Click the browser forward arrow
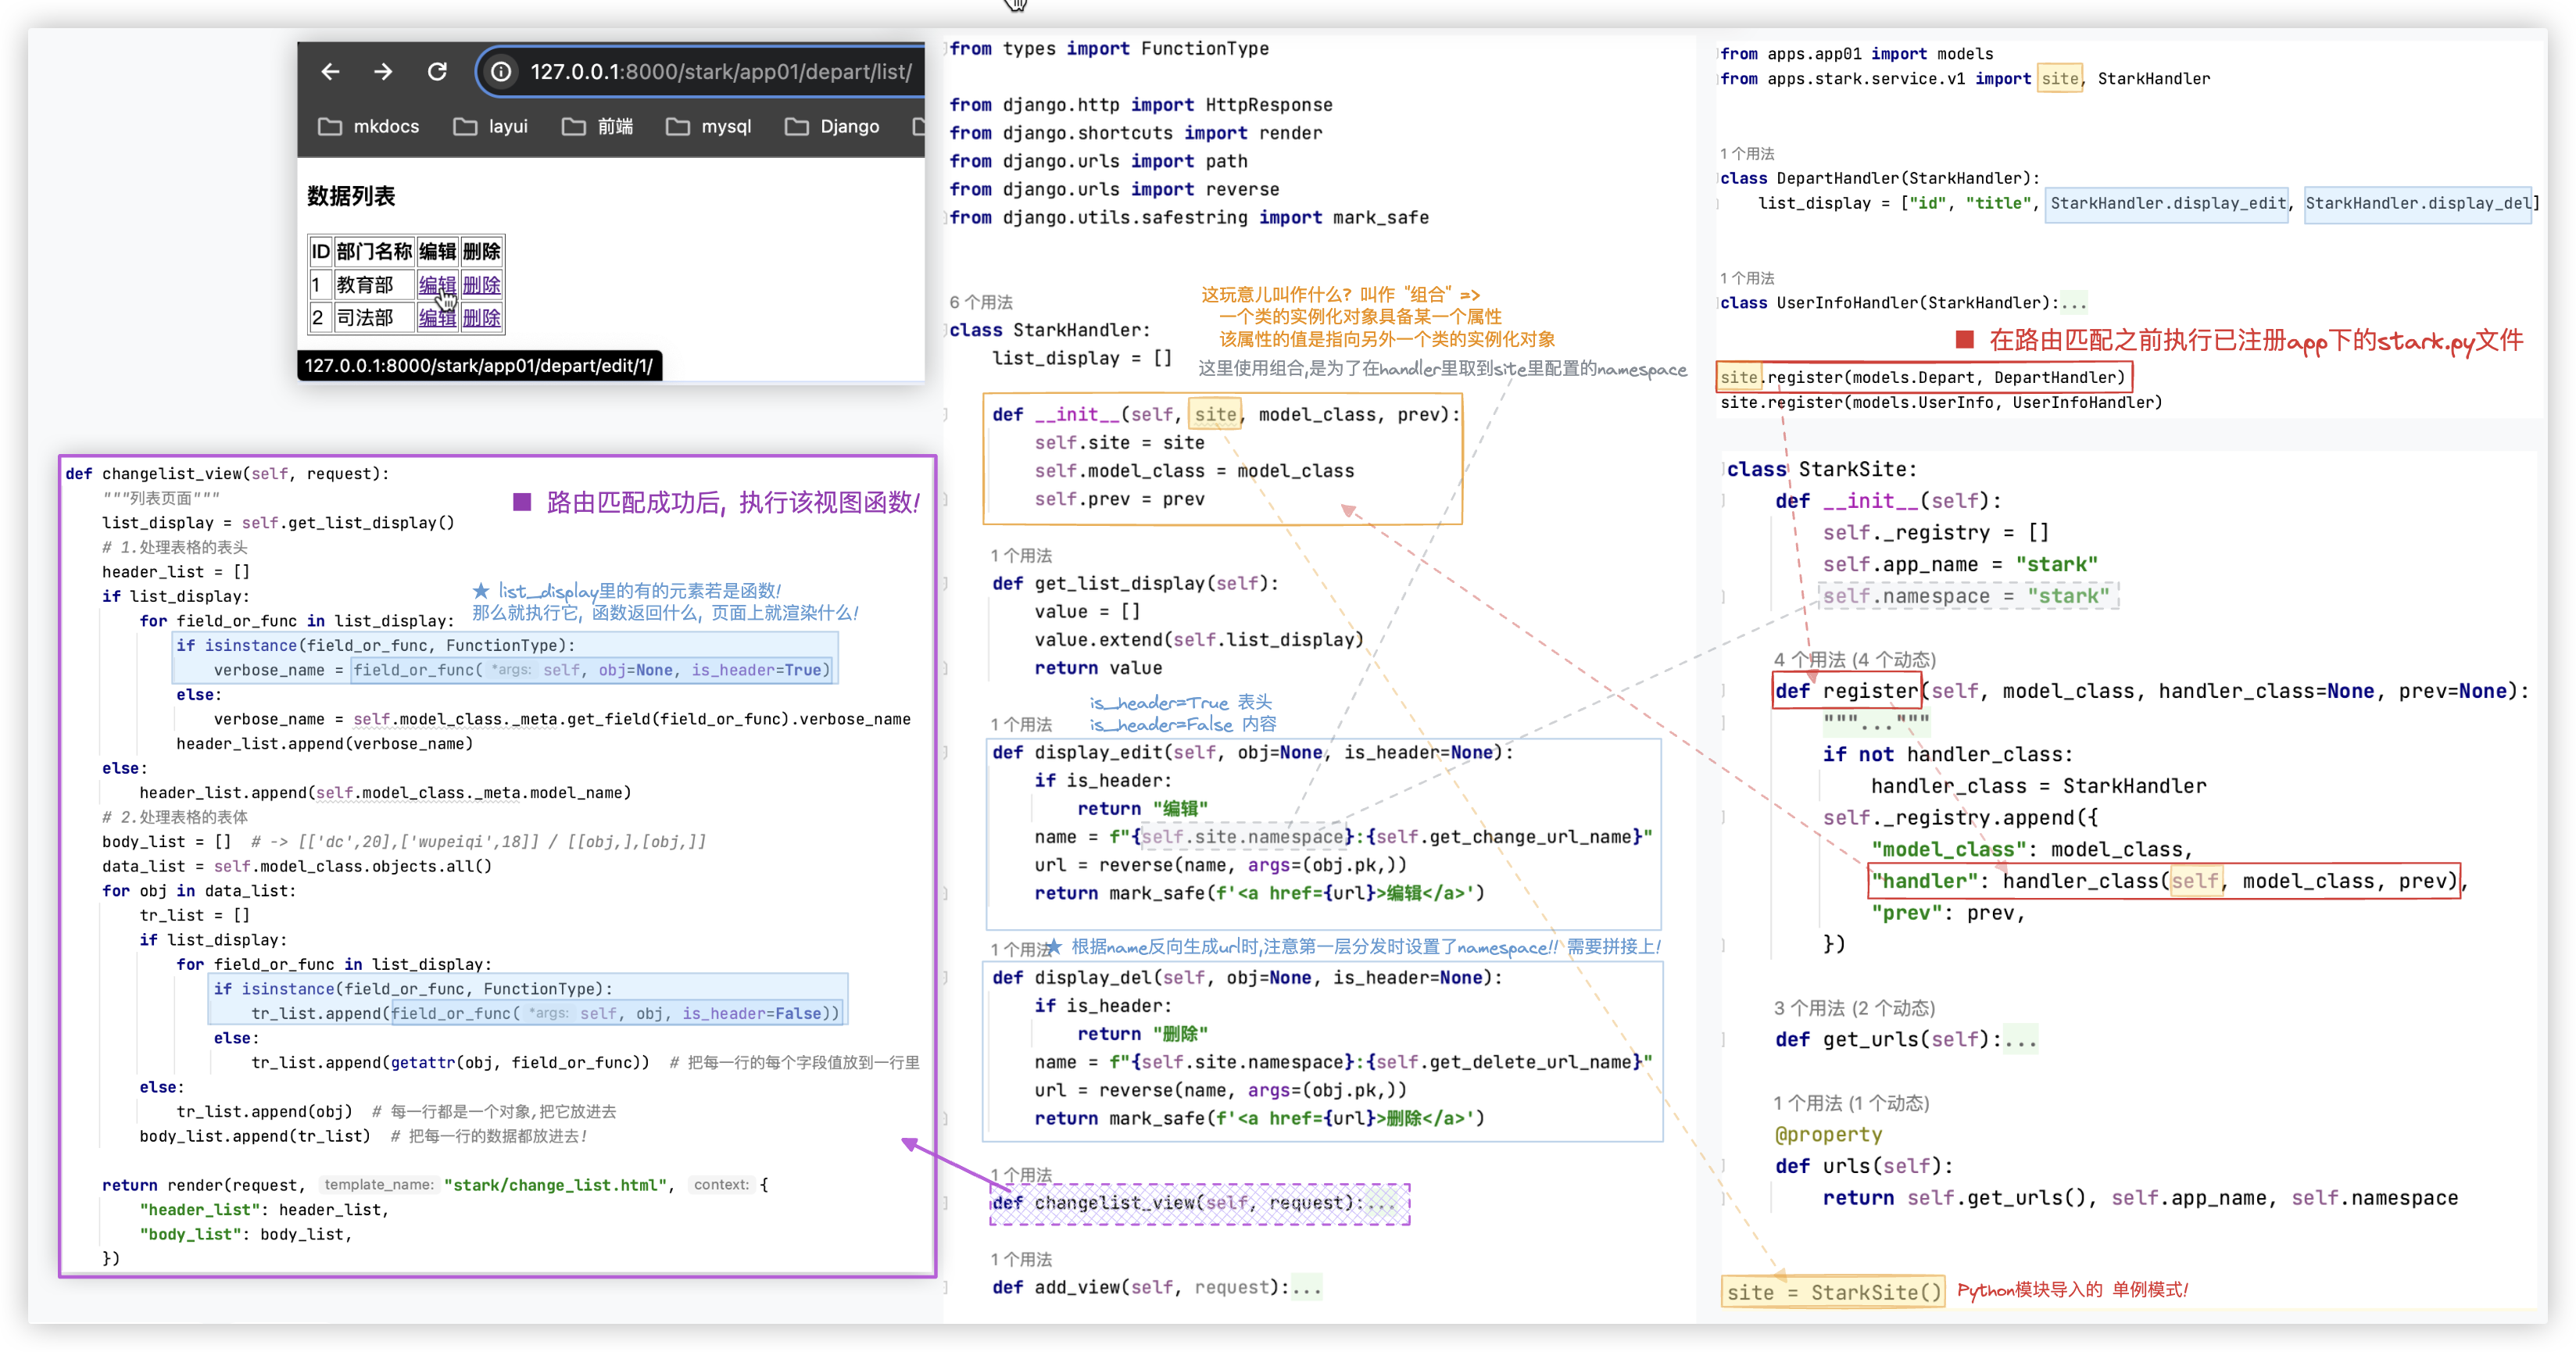The height and width of the screenshot is (1352, 2576). pos(383,72)
